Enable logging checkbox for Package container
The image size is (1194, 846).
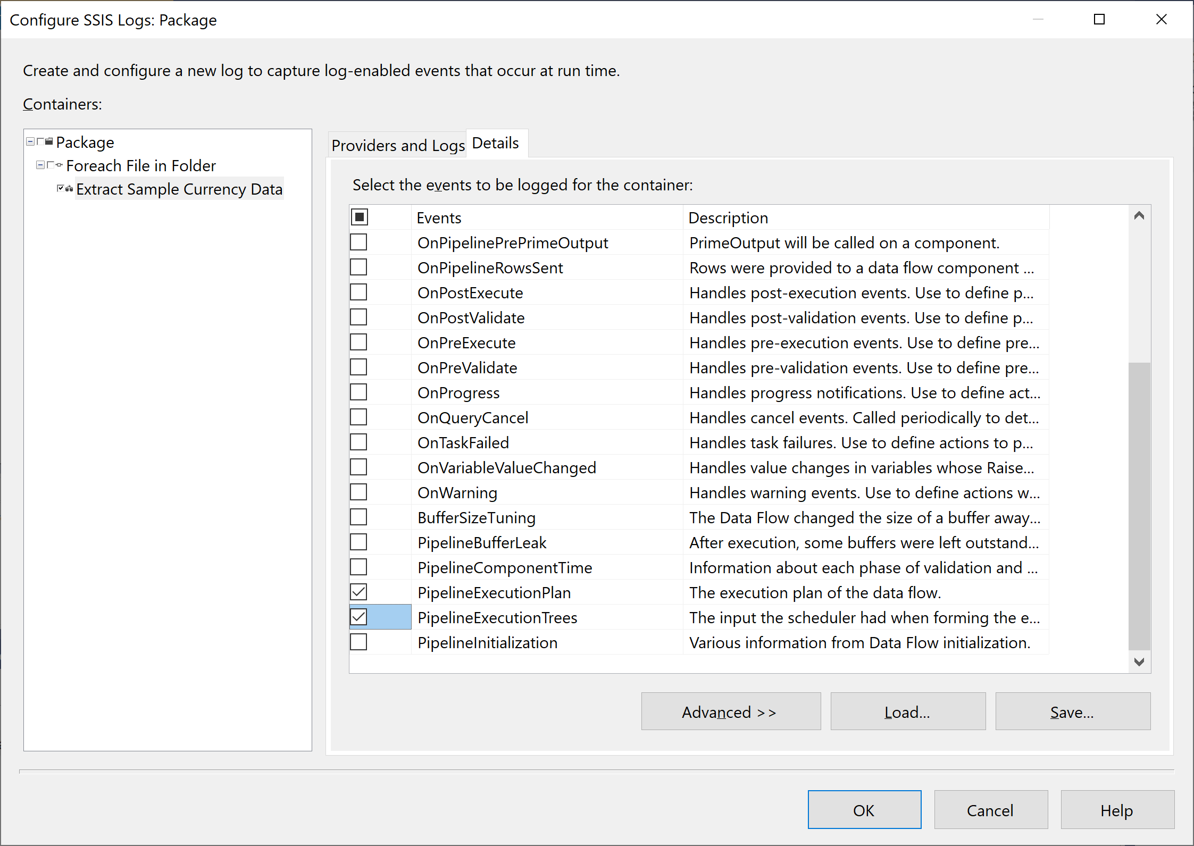pos(40,141)
